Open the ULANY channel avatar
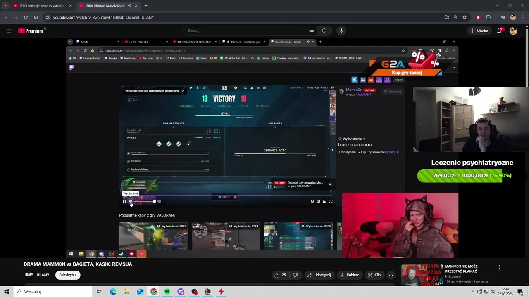 point(29,275)
